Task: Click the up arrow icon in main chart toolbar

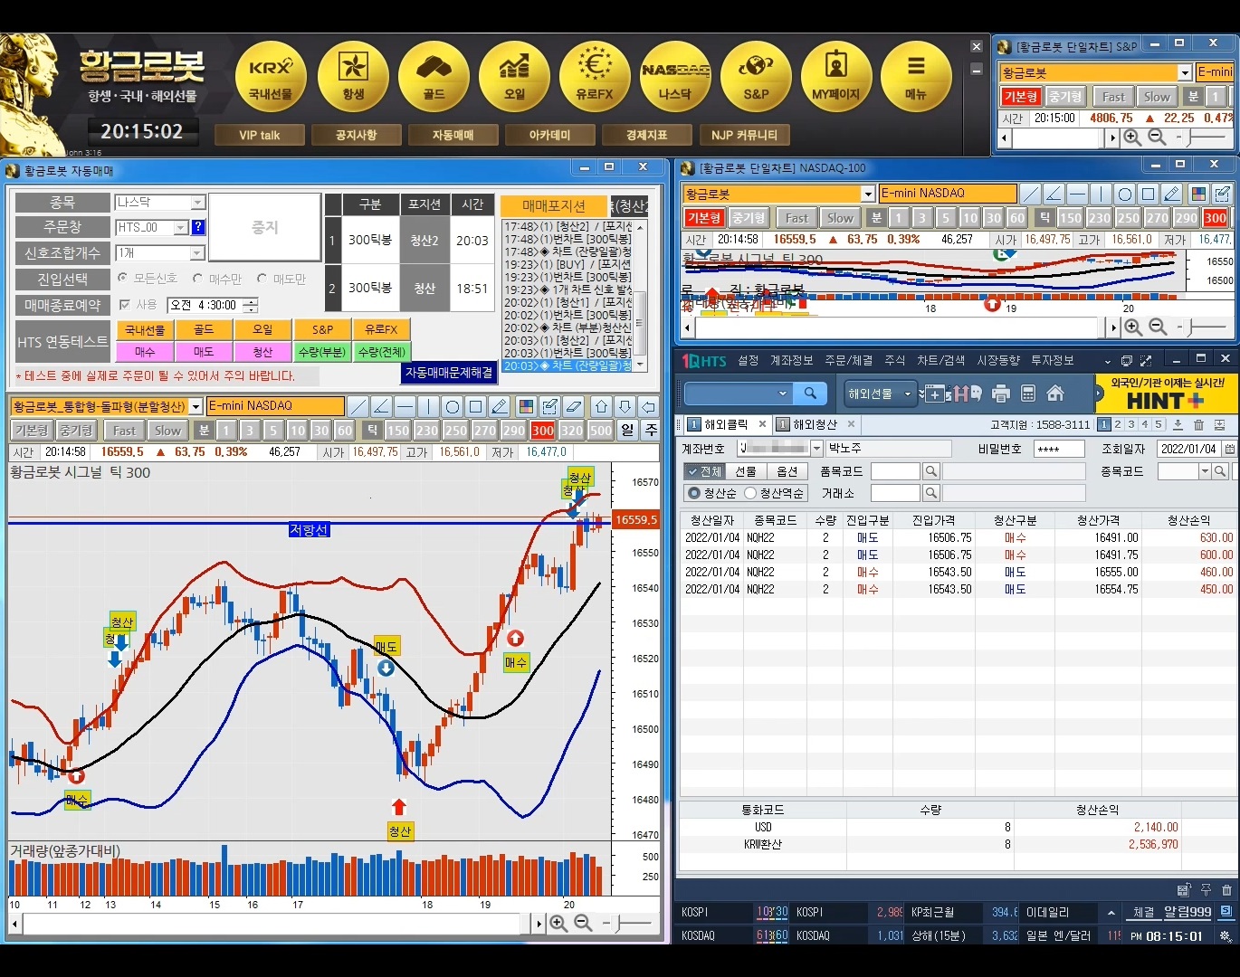Action: tap(601, 406)
